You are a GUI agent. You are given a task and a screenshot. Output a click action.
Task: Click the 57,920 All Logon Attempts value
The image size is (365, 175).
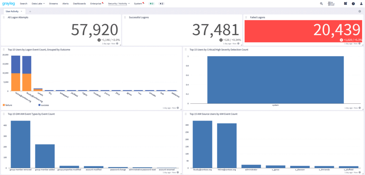point(94,30)
